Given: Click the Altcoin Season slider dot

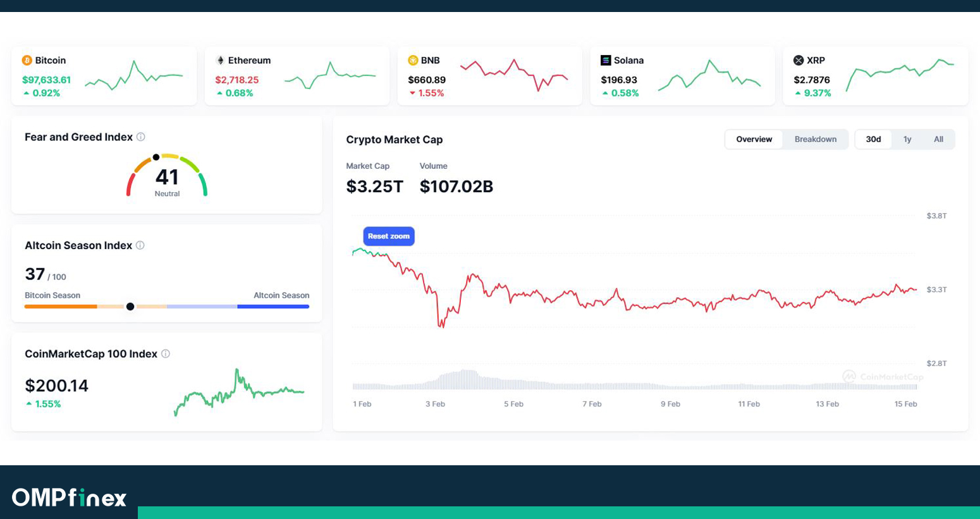Looking at the screenshot, I should [x=130, y=307].
